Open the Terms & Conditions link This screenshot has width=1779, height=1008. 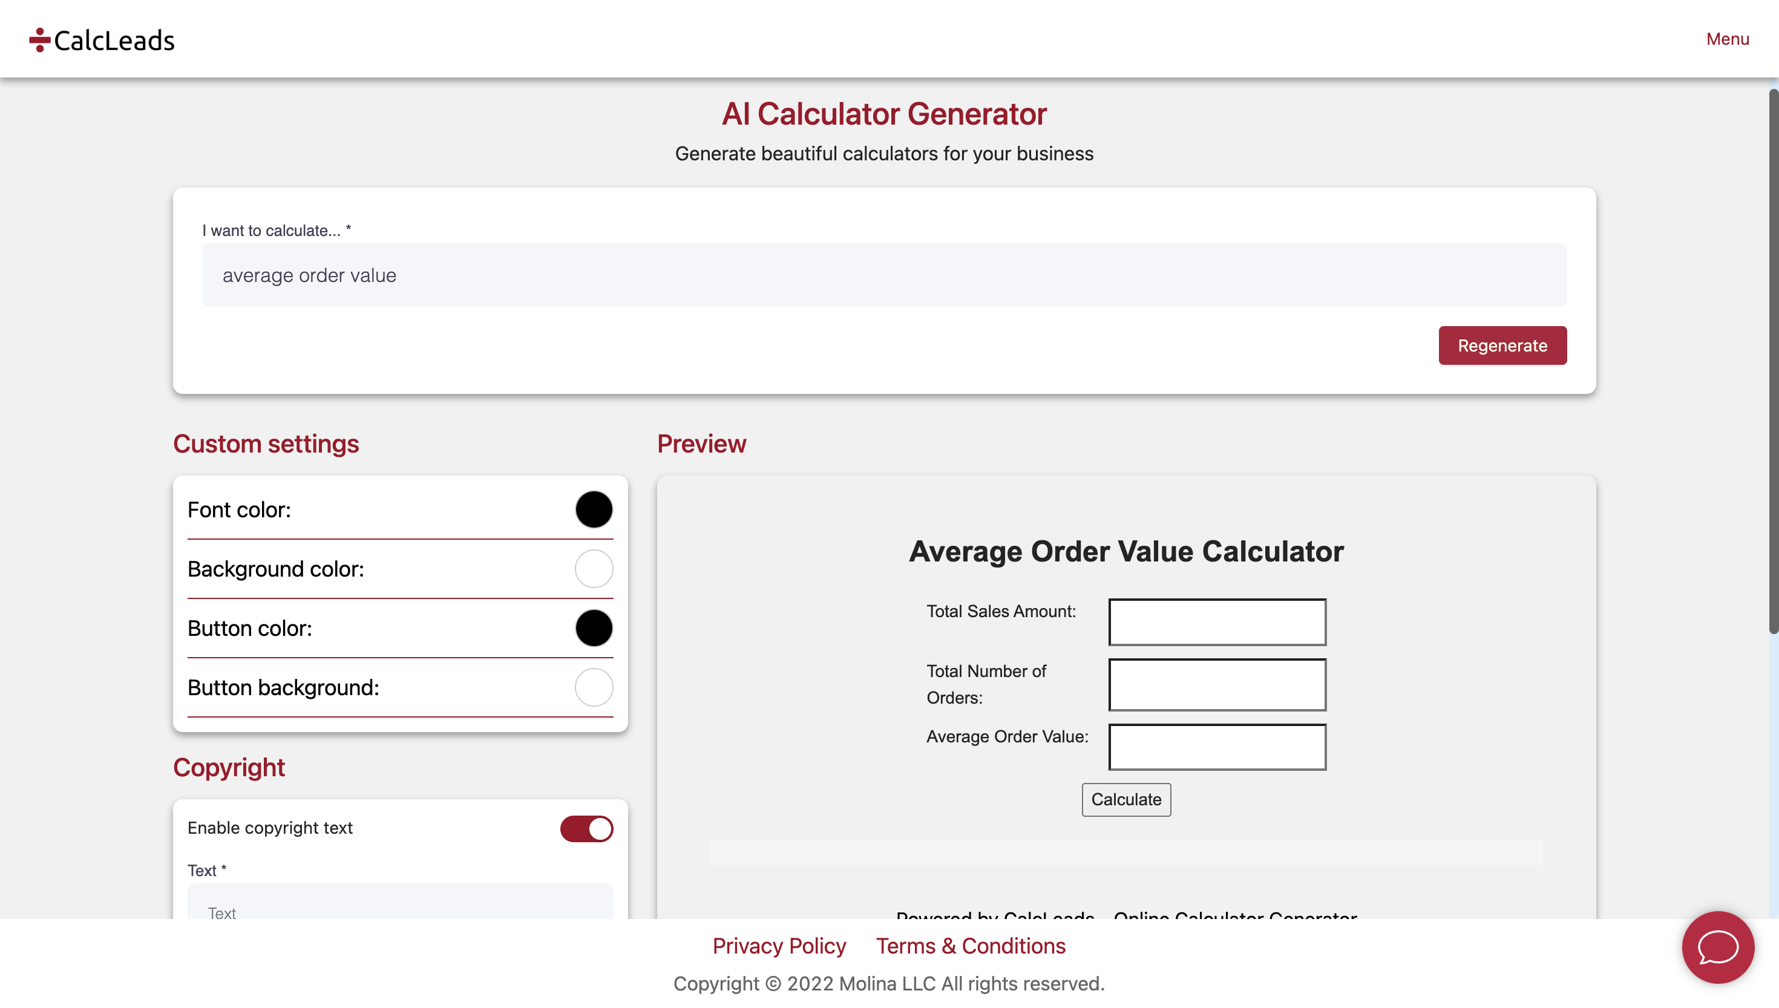tap(971, 946)
